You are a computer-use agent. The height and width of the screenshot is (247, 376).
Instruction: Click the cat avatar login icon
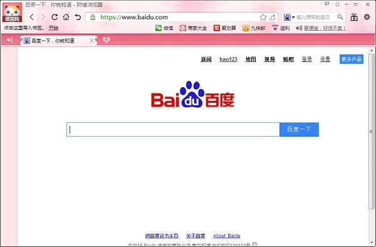click(x=12, y=13)
